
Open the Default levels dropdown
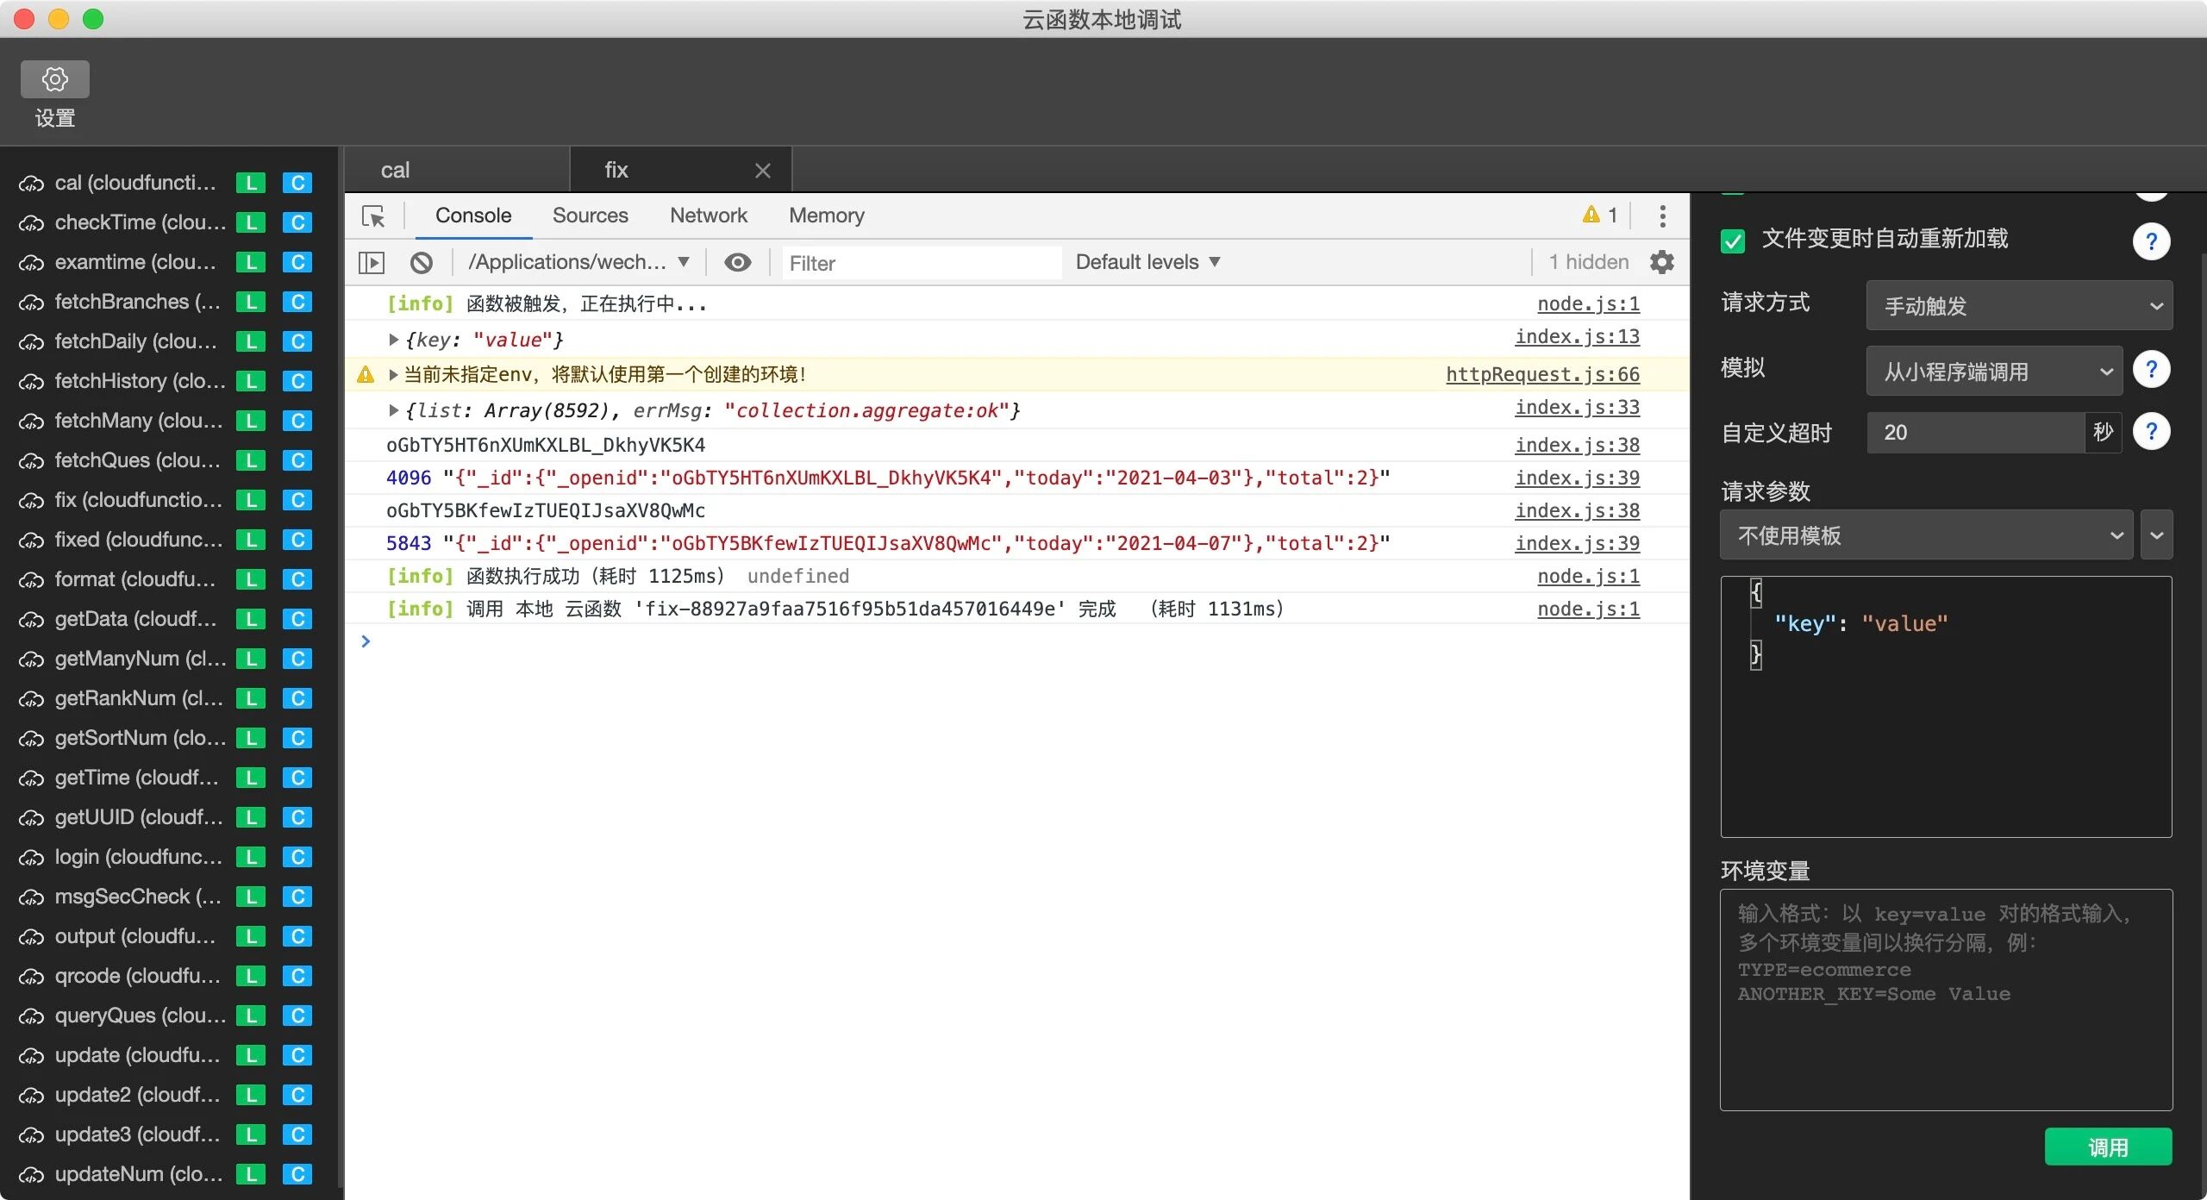(1147, 262)
